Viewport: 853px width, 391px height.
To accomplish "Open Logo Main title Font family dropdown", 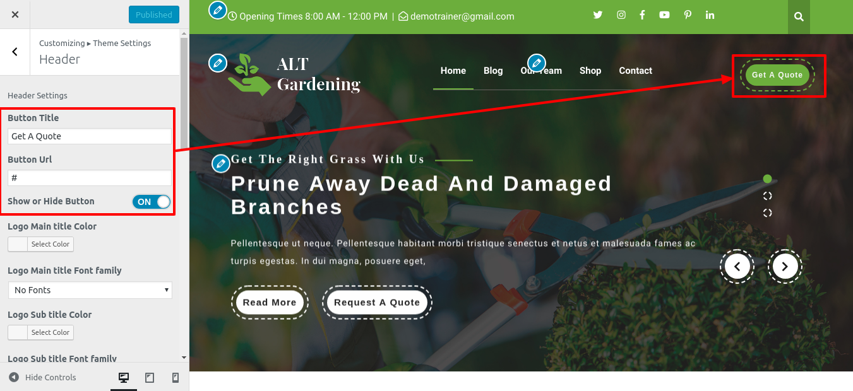I will (90, 290).
